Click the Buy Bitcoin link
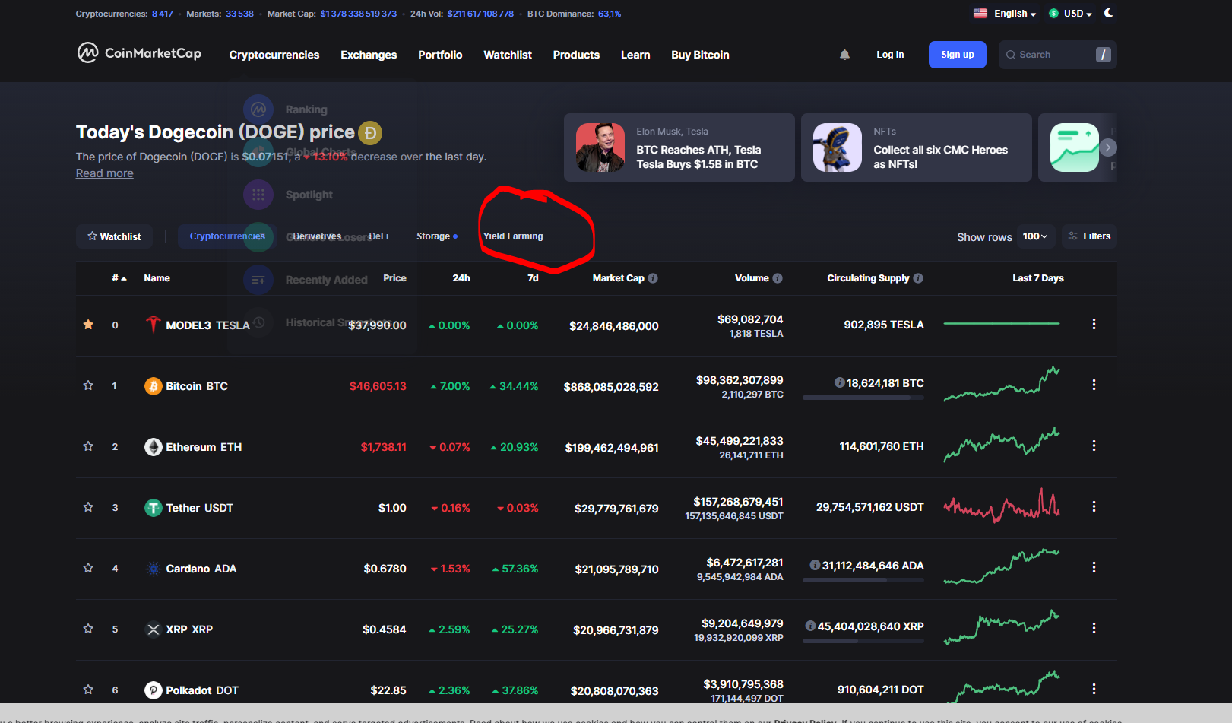 [x=700, y=55]
